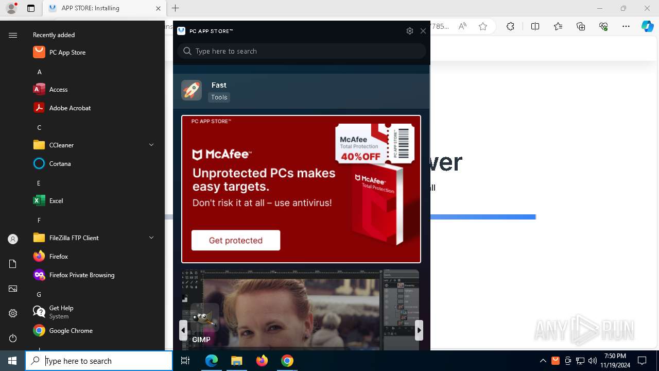Open PC App Store from Recently added
This screenshot has height=371, width=659.
(93, 52)
